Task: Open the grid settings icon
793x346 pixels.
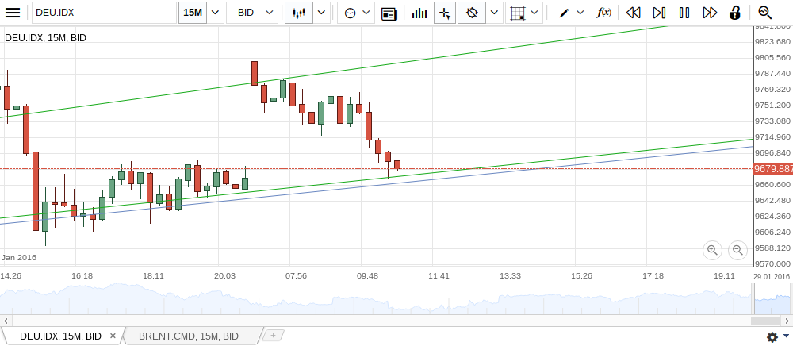Action: pos(519,13)
